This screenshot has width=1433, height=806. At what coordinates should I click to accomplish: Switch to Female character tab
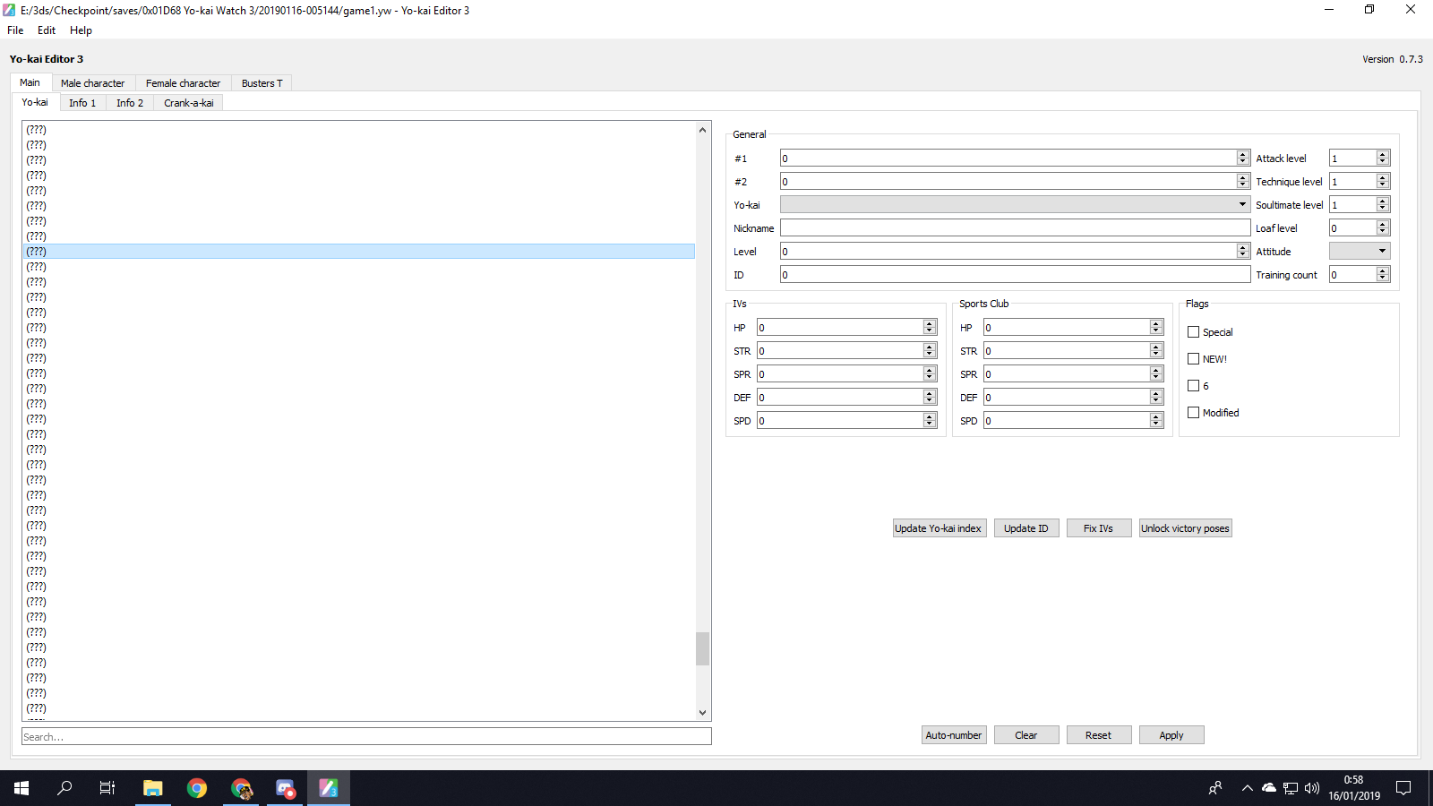click(x=183, y=83)
